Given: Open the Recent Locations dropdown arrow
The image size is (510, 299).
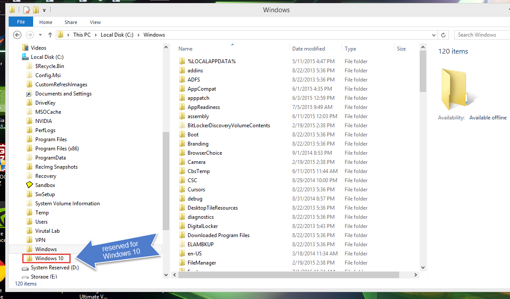Looking at the screenshot, I should (40, 35).
